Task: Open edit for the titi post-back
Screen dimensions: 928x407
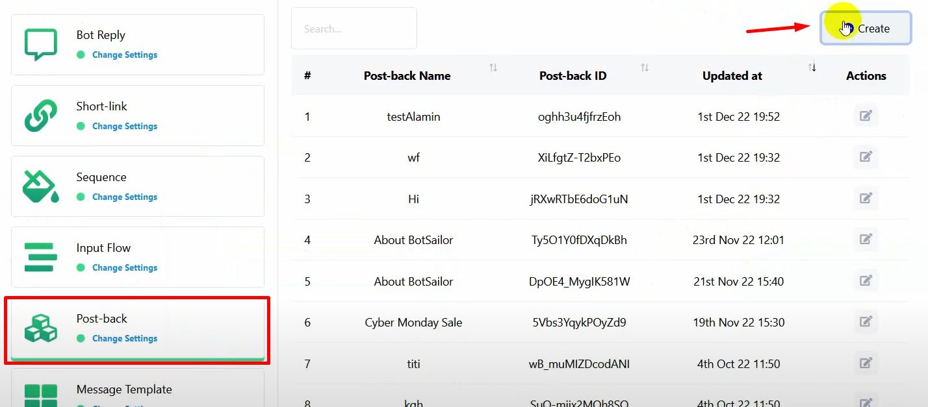Action: tap(866, 363)
